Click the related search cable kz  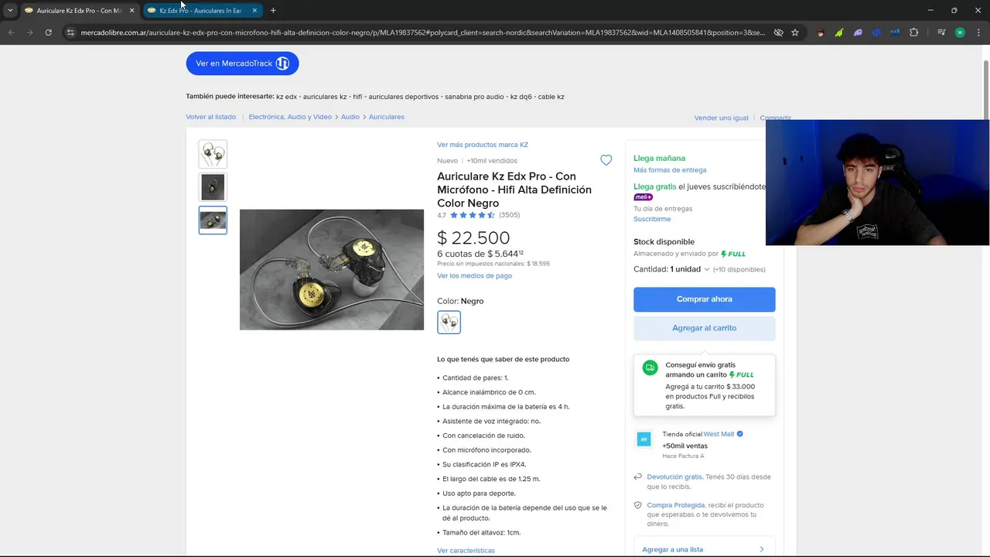point(551,97)
